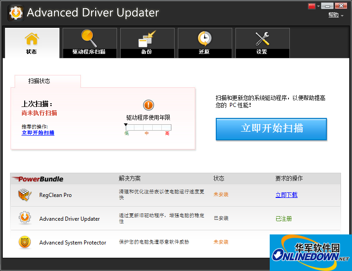Image resolution: width=352 pixels, height=271 pixels.
Task: Click 已安装 status for Advanced Driver Updater
Action: (221, 218)
